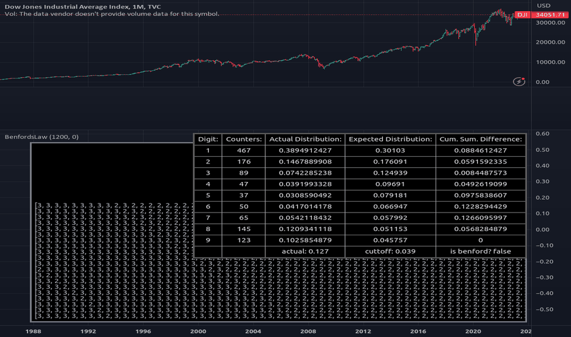Click the 'Actual Distribution:' header

point(305,139)
